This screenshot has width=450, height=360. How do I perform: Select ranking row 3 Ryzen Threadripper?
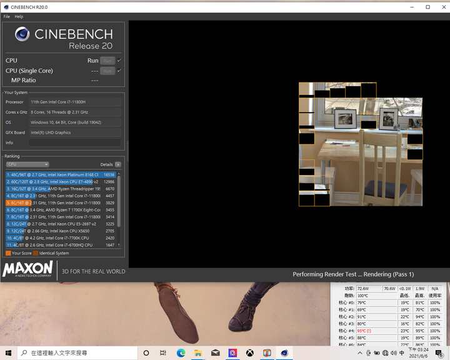61,189
